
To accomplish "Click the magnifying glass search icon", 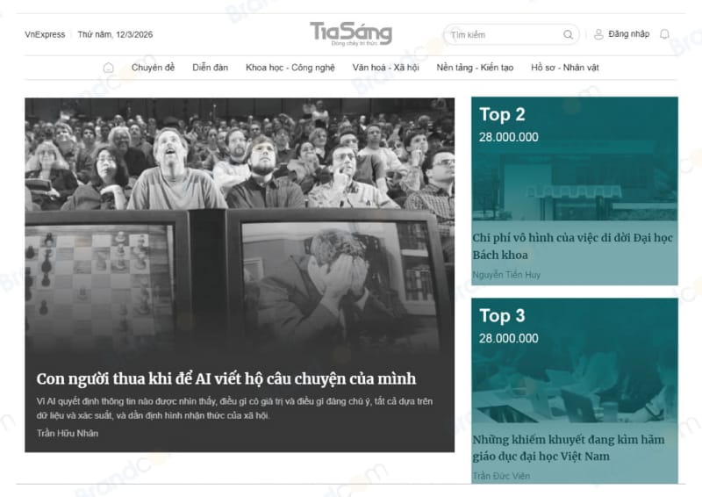I will (x=568, y=35).
